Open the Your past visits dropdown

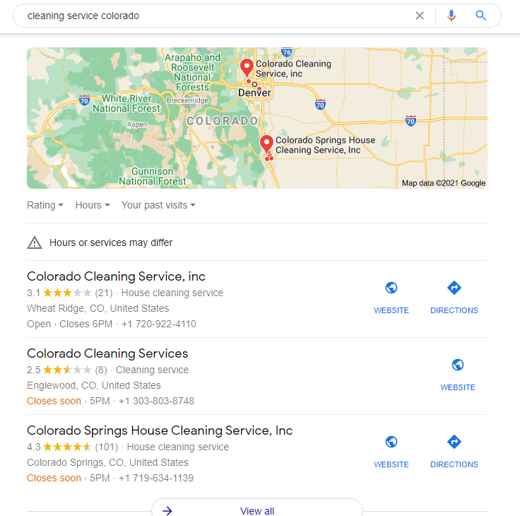click(x=158, y=205)
